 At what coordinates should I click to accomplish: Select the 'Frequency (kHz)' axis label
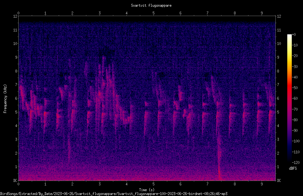click(5, 99)
